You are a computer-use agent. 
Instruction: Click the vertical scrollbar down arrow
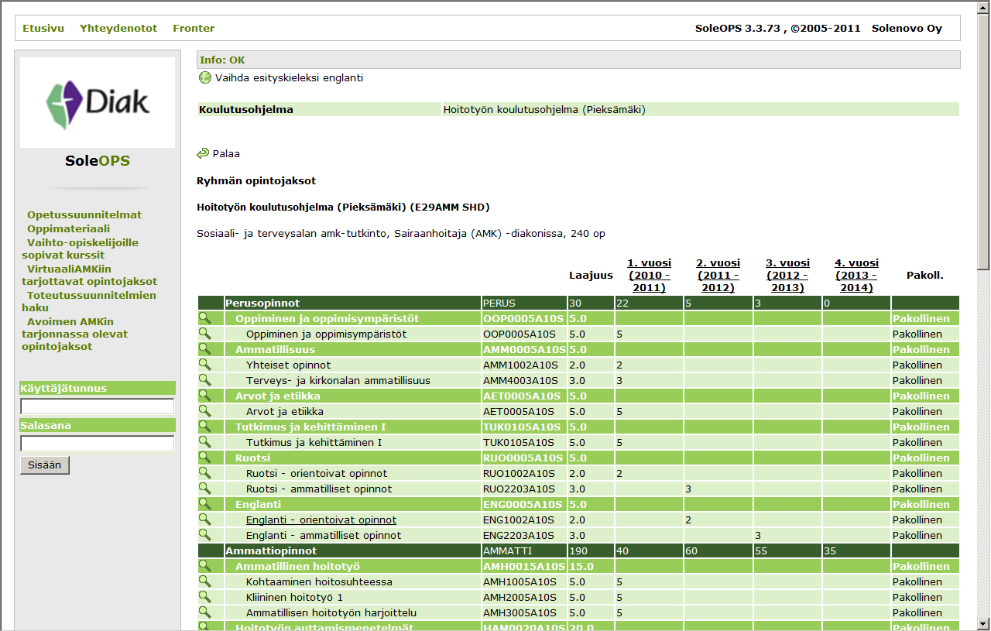[x=983, y=623]
